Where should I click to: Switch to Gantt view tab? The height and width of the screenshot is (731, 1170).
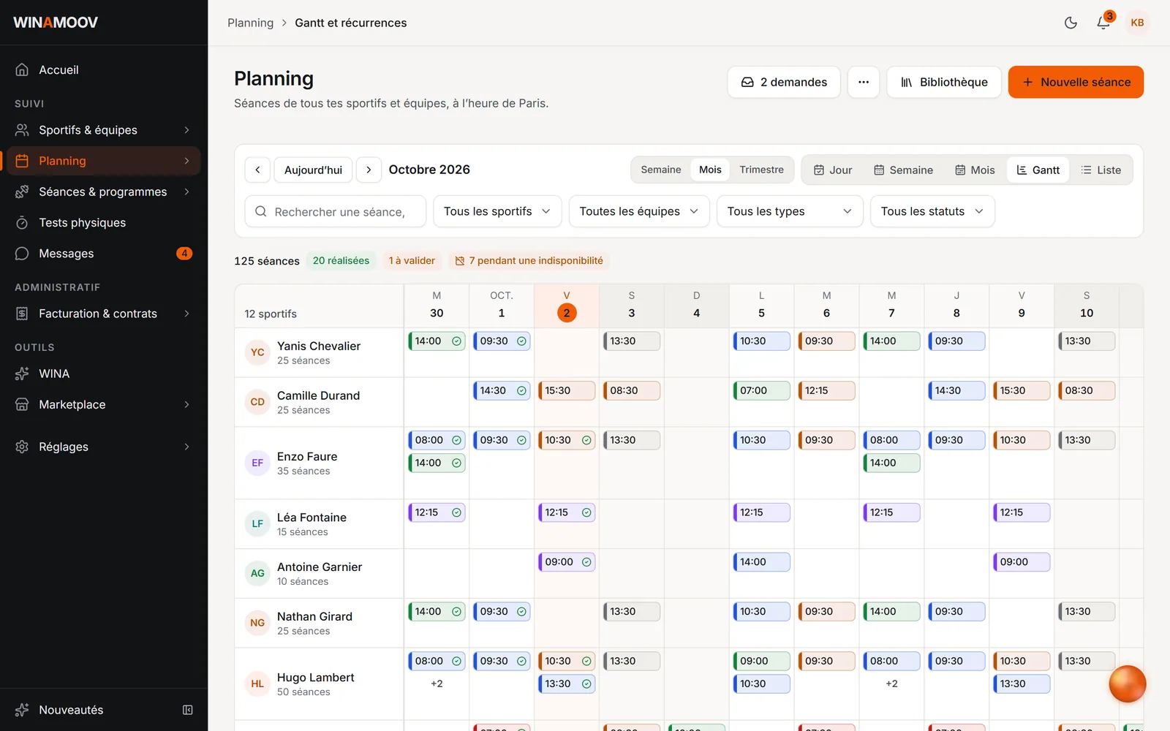pyautogui.click(x=1038, y=170)
